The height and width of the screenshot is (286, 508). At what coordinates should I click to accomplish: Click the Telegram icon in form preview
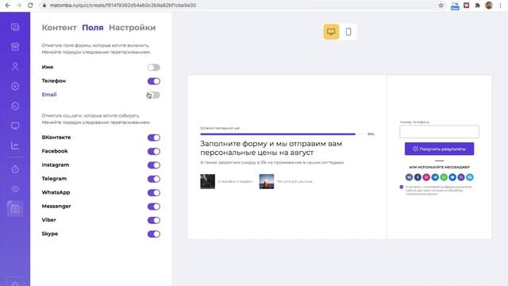(435, 177)
